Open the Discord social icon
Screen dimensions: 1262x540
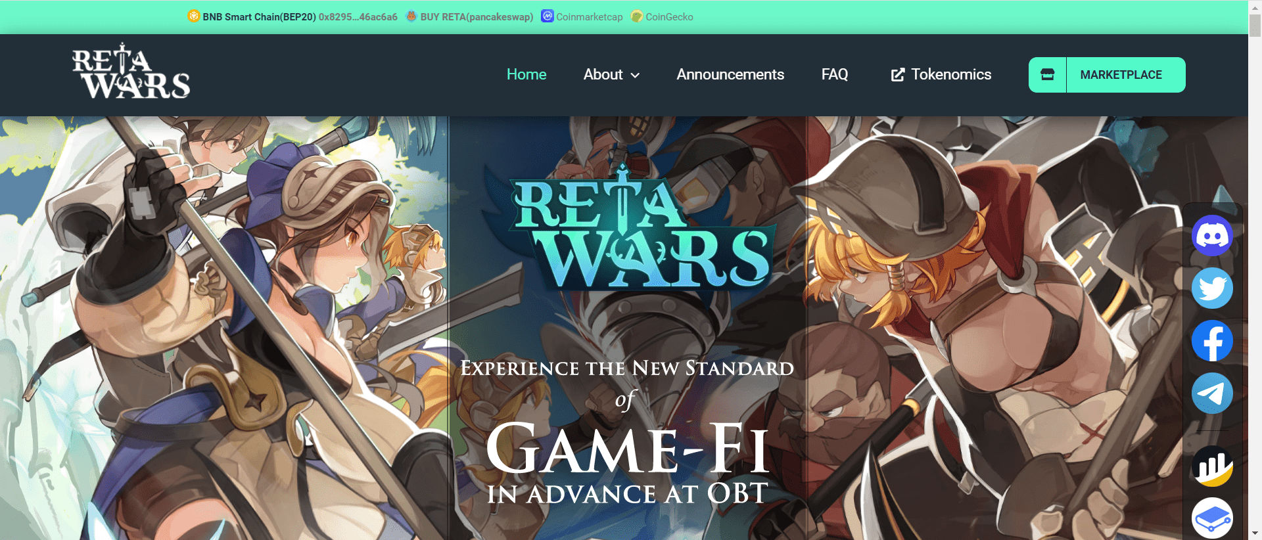tap(1212, 235)
